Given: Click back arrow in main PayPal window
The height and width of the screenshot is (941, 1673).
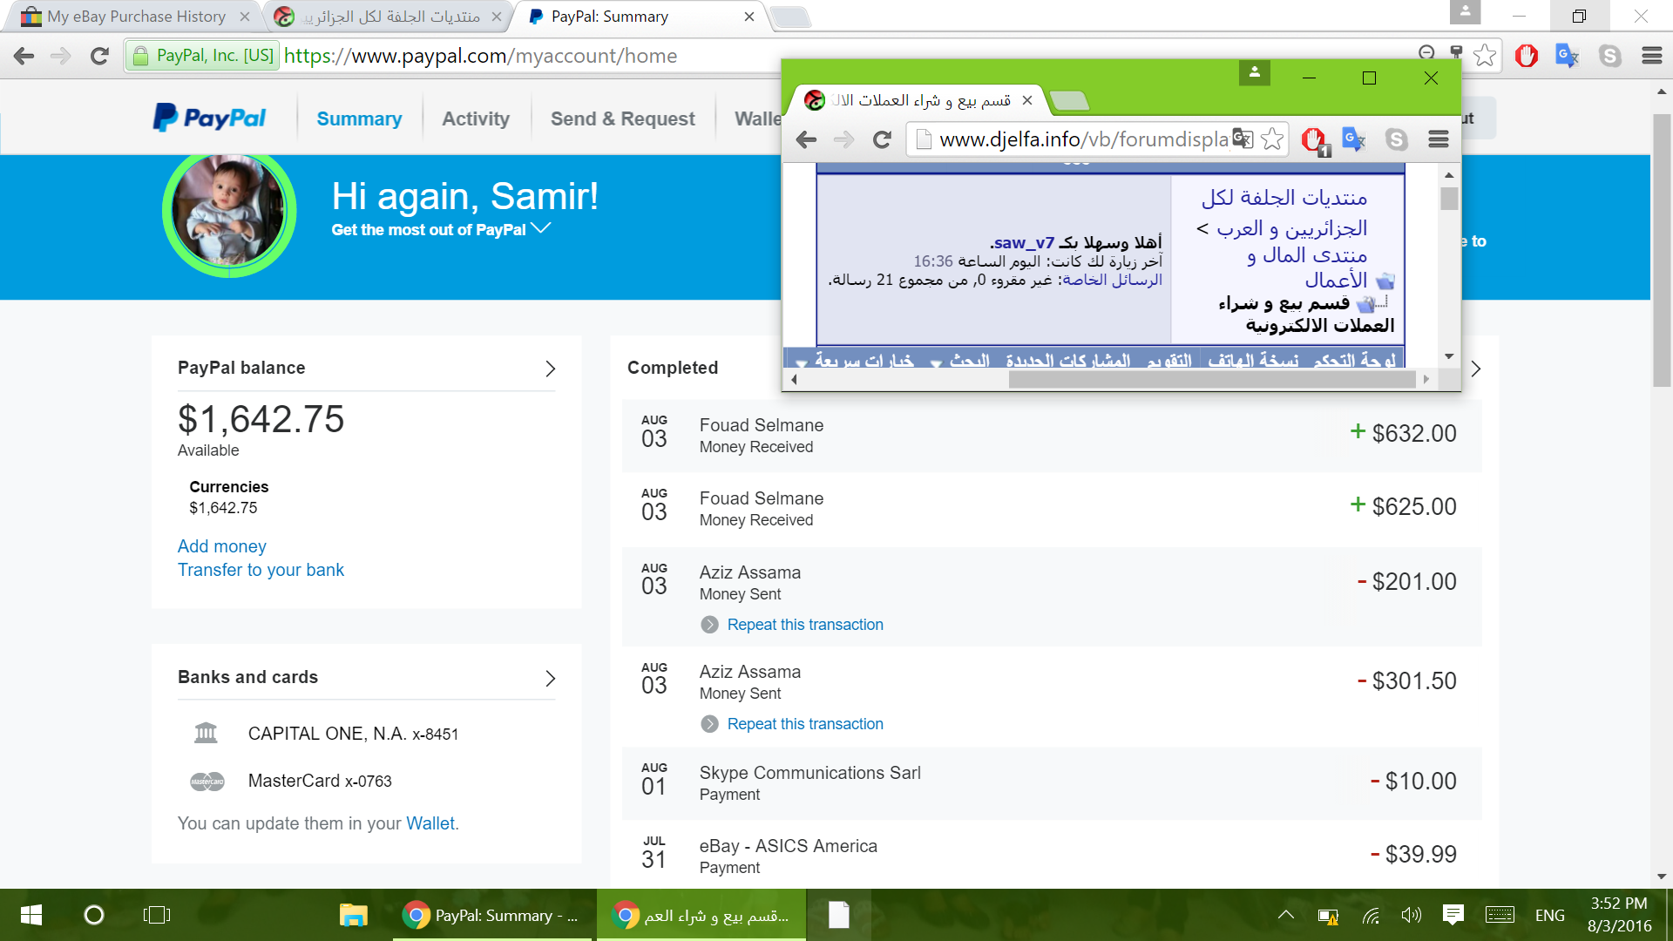Looking at the screenshot, I should pos(24,56).
